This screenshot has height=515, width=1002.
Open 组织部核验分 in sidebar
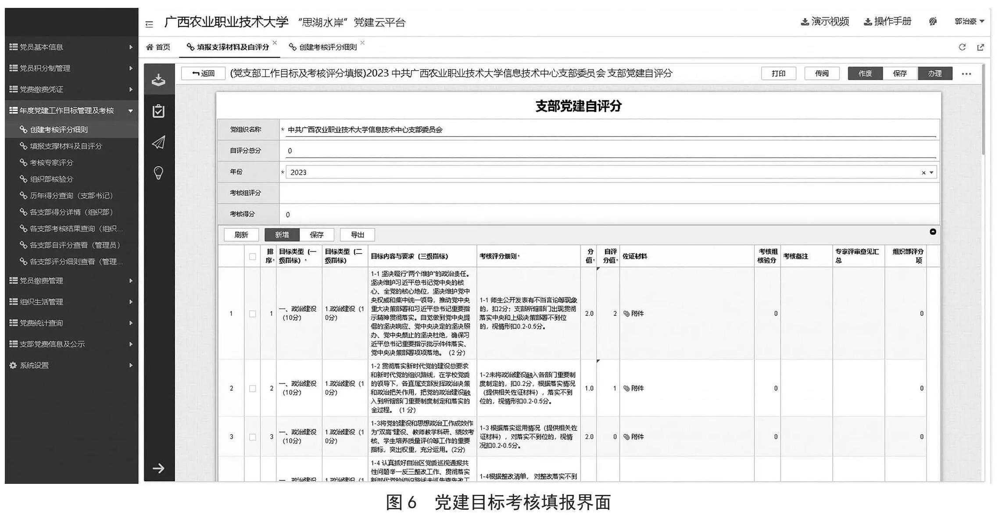72,179
